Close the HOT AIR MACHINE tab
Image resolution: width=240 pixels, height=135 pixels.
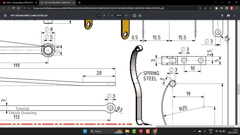click(73, 3)
